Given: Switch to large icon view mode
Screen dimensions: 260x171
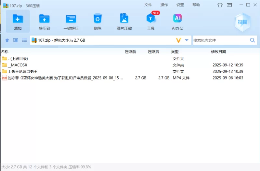Looking at the screenshot, I should click(x=16, y=40).
